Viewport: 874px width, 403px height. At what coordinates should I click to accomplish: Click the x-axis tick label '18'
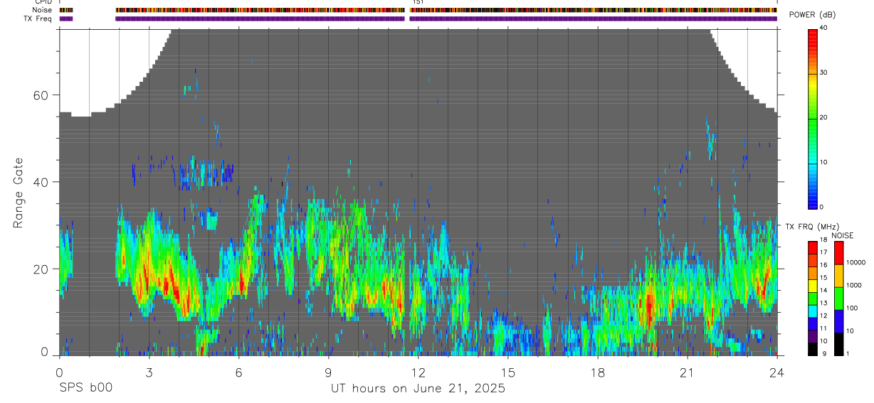pos(597,372)
